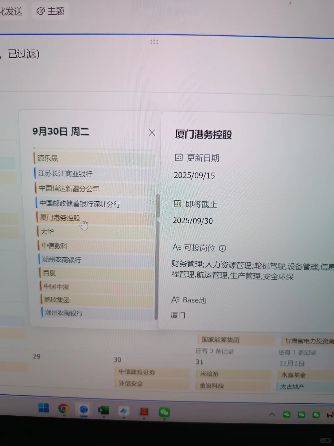Click the popup list scrollbar
Viewport: 334px width, 446px height.
157,257
